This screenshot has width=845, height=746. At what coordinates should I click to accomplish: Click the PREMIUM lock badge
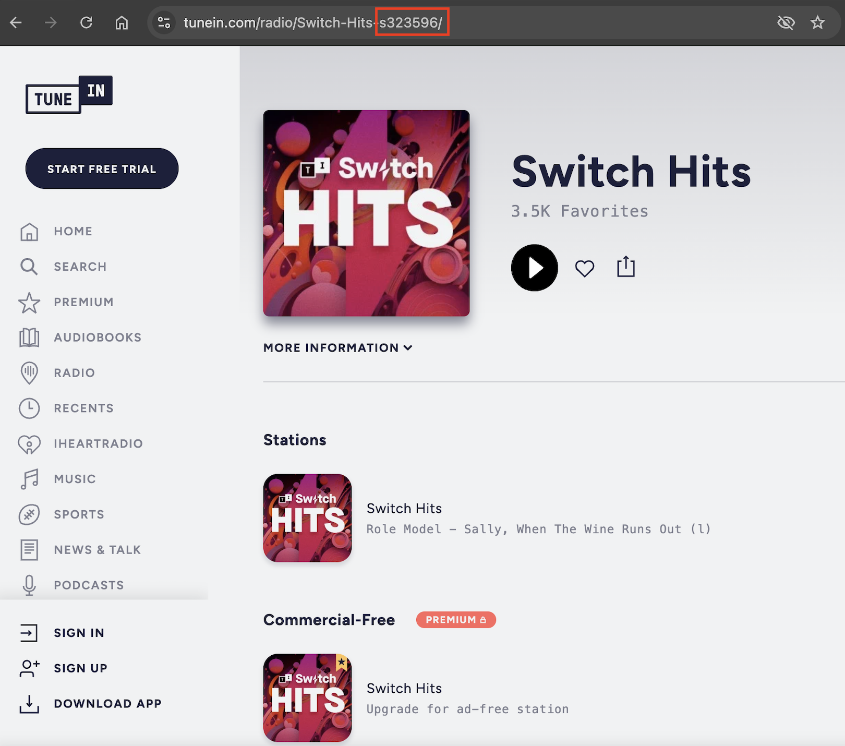click(456, 620)
